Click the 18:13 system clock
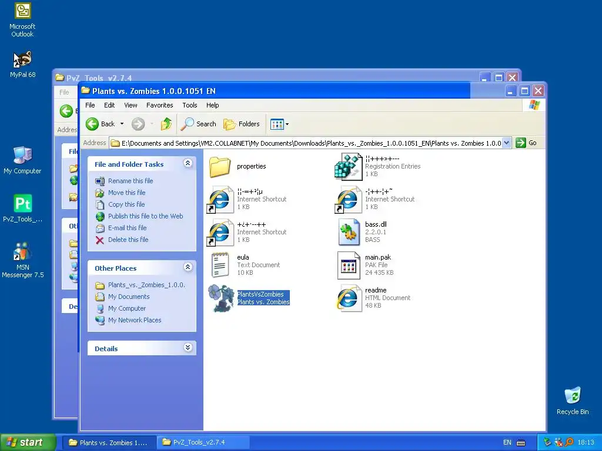The image size is (602, 451). click(586, 442)
